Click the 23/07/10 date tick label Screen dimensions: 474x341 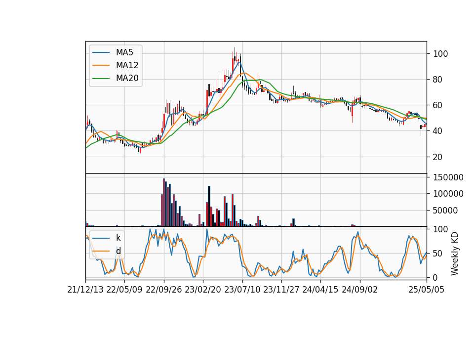pyautogui.click(x=242, y=290)
